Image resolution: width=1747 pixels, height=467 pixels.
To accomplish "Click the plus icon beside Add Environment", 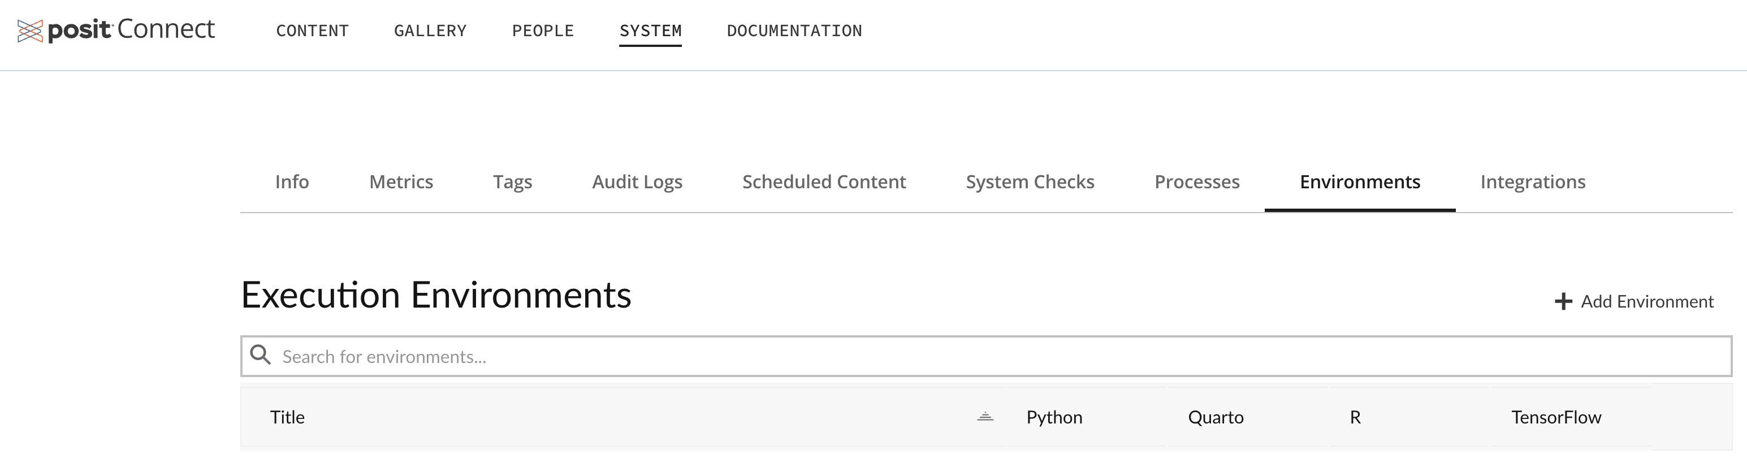I will [1563, 301].
